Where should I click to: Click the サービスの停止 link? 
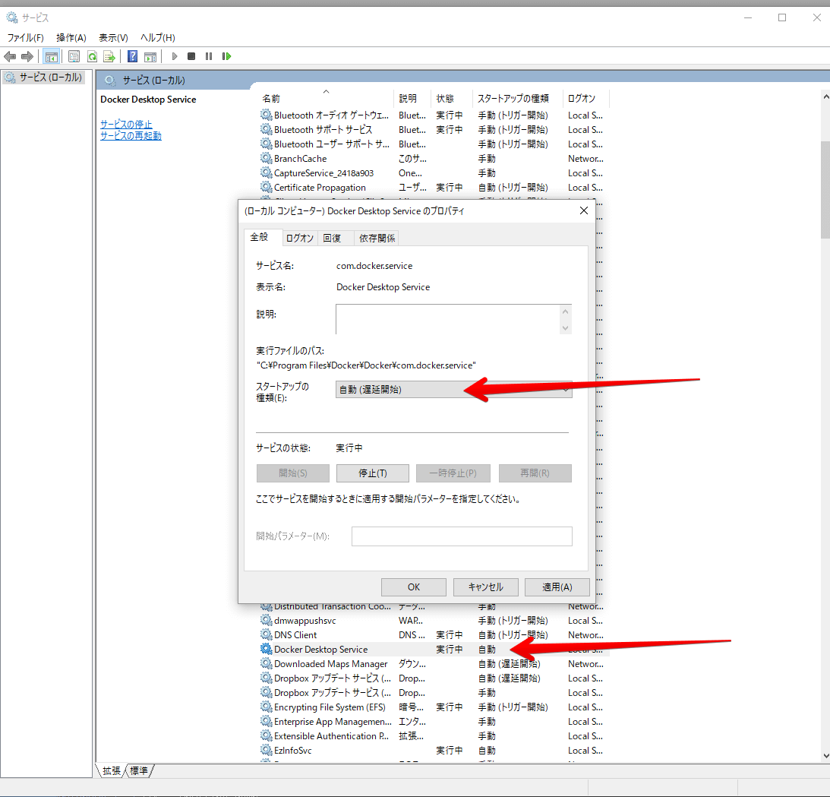click(126, 125)
